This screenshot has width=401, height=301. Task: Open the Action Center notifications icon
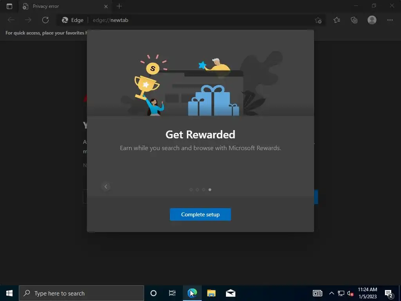[388, 293]
